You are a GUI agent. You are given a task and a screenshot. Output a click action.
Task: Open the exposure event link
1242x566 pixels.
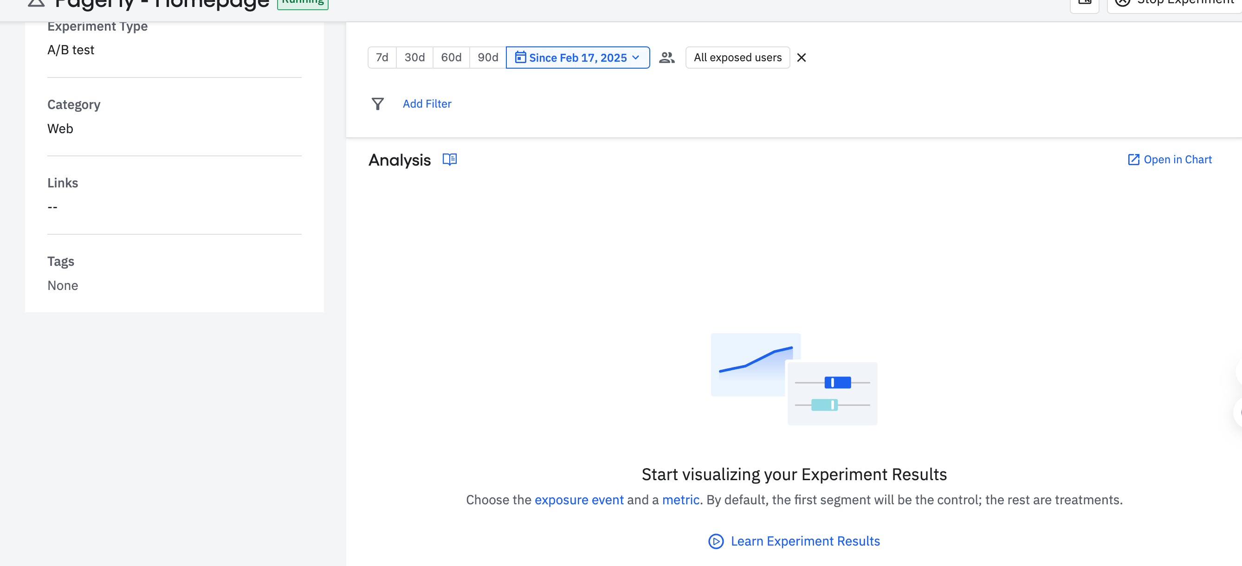tap(579, 500)
